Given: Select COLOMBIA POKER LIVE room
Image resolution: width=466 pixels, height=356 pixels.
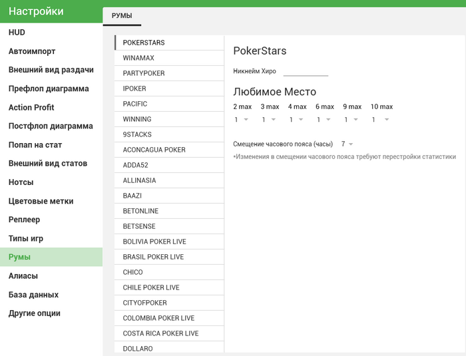Looking at the screenshot, I should point(169,318).
